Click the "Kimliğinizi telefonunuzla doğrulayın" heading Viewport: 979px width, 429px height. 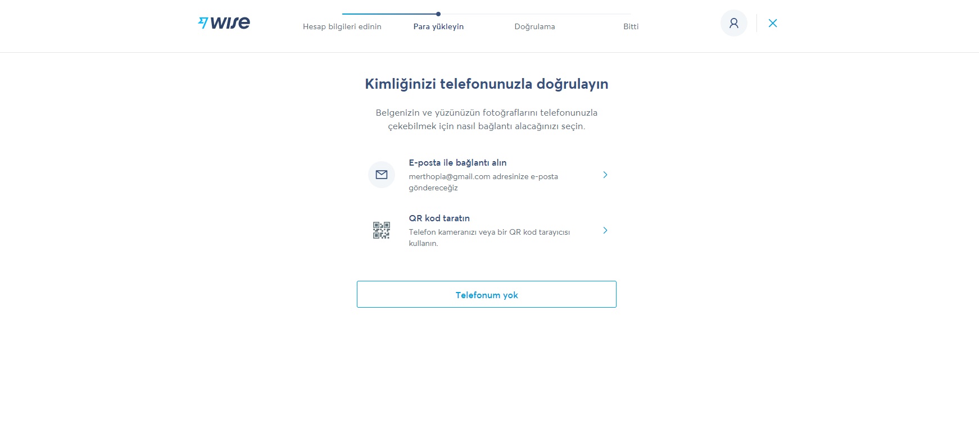pos(487,84)
